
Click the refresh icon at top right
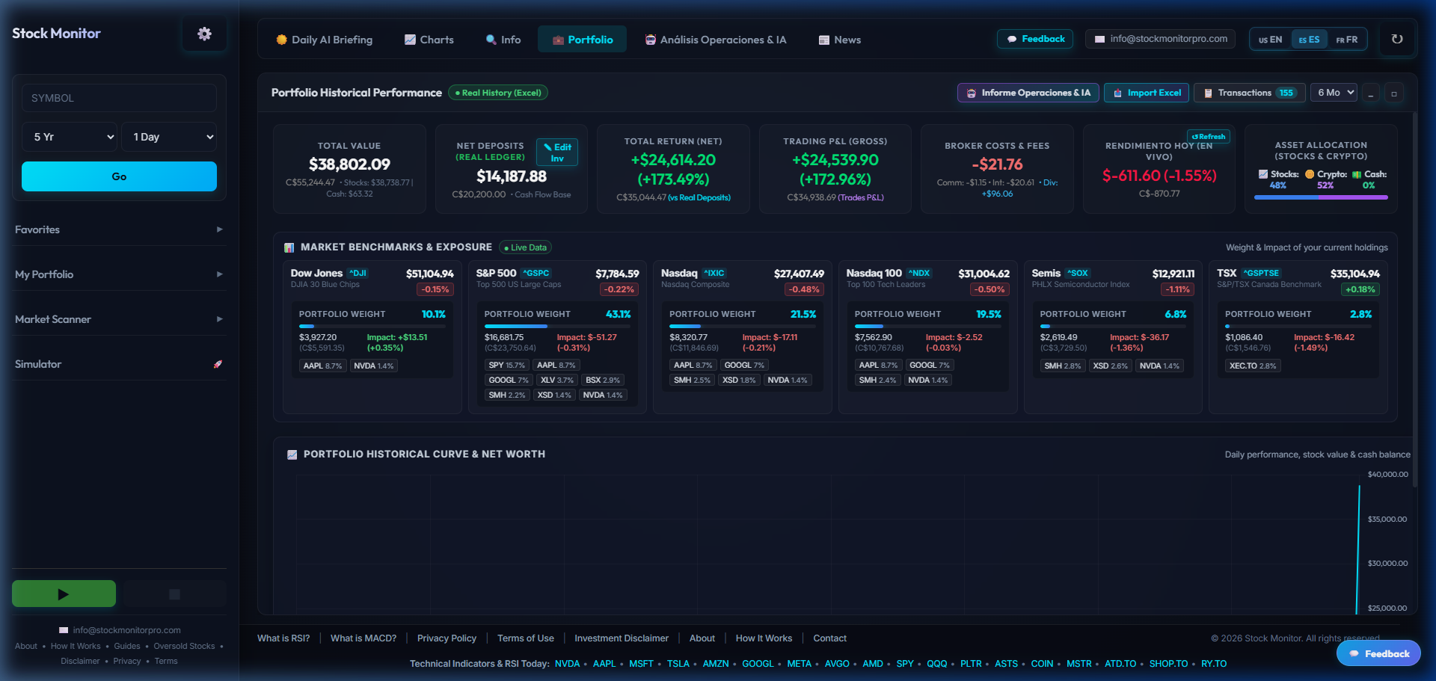(x=1396, y=39)
